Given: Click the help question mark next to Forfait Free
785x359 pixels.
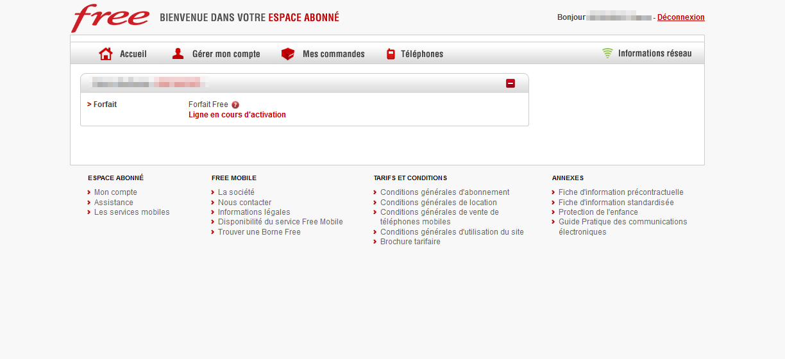Looking at the screenshot, I should tap(235, 104).
